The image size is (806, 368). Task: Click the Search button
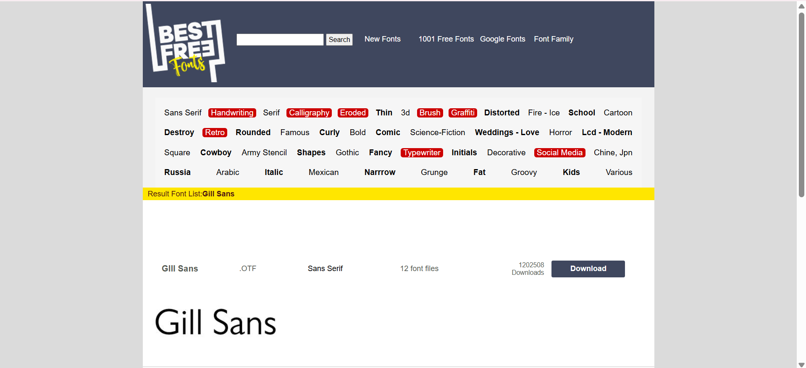pos(339,39)
